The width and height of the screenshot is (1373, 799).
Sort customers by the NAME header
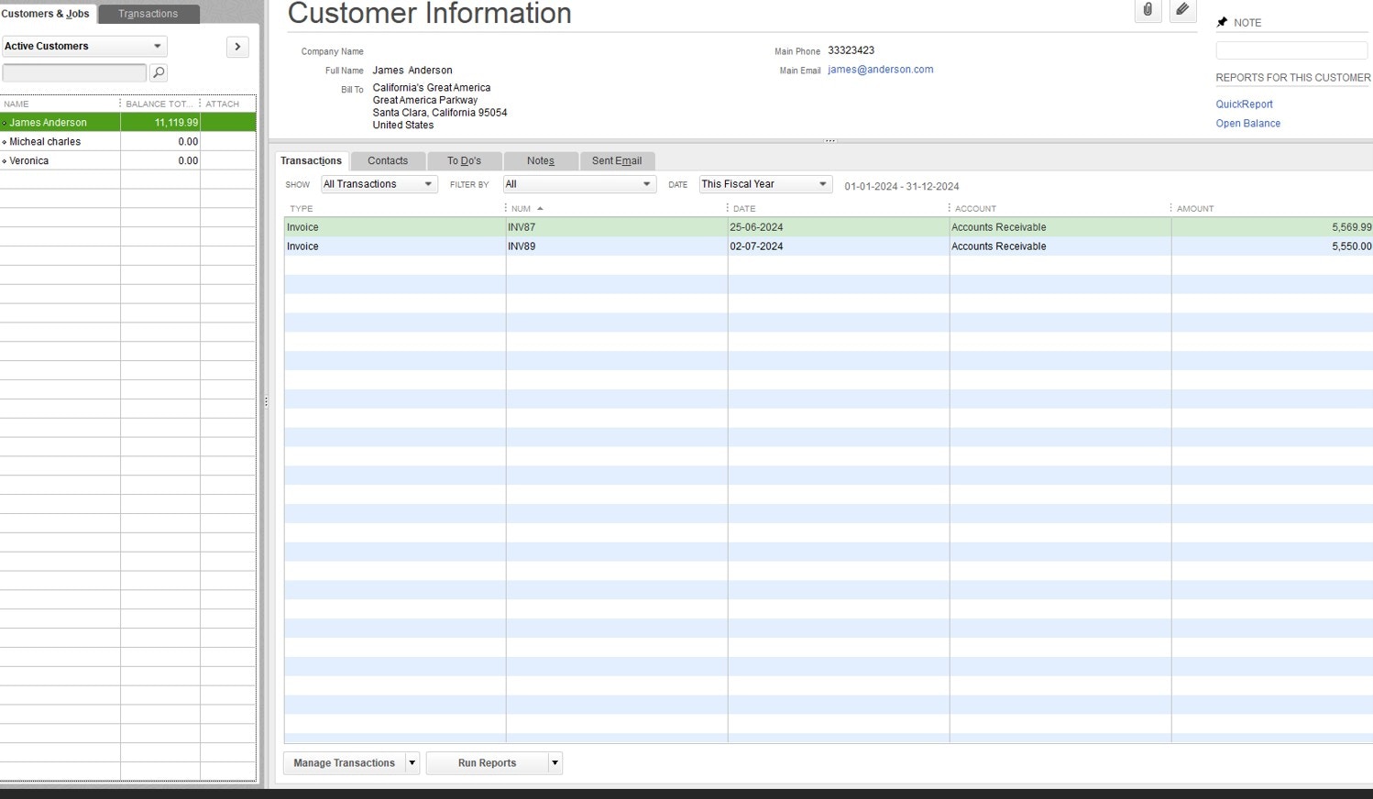(x=60, y=104)
